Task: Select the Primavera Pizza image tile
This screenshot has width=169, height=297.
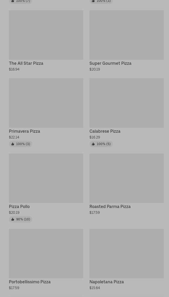Action: [x=46, y=103]
